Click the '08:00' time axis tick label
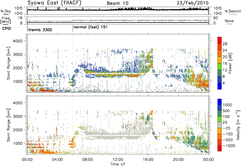 click(87, 160)
